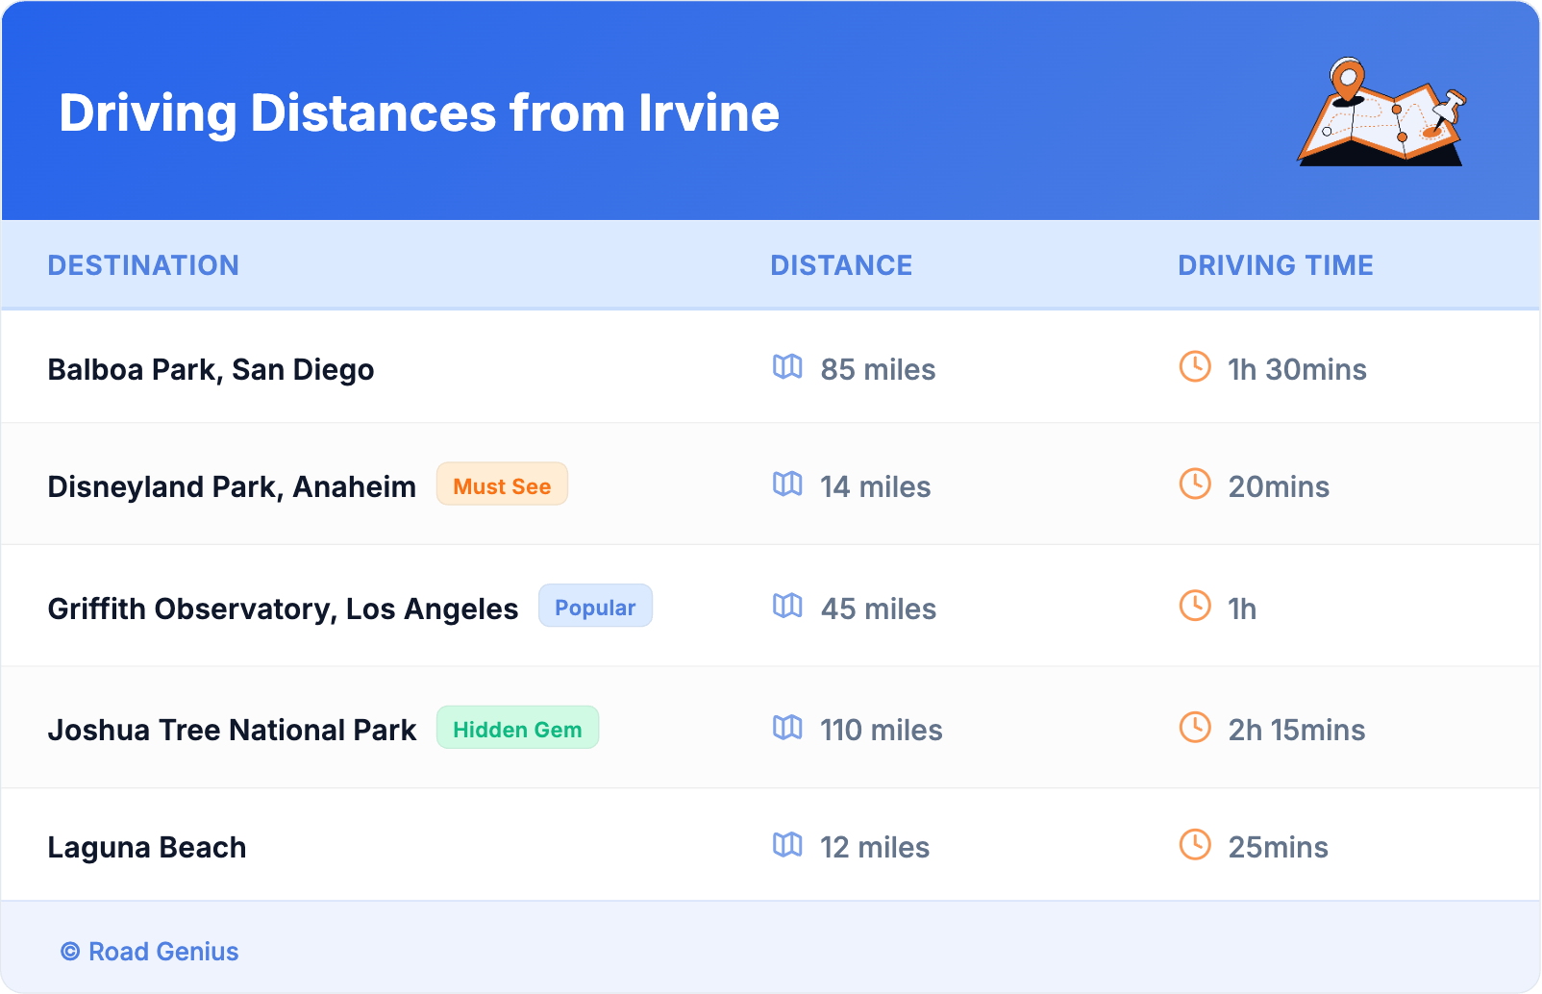Click the Hidden Gem badge
1542x994 pixels.
(x=517, y=729)
